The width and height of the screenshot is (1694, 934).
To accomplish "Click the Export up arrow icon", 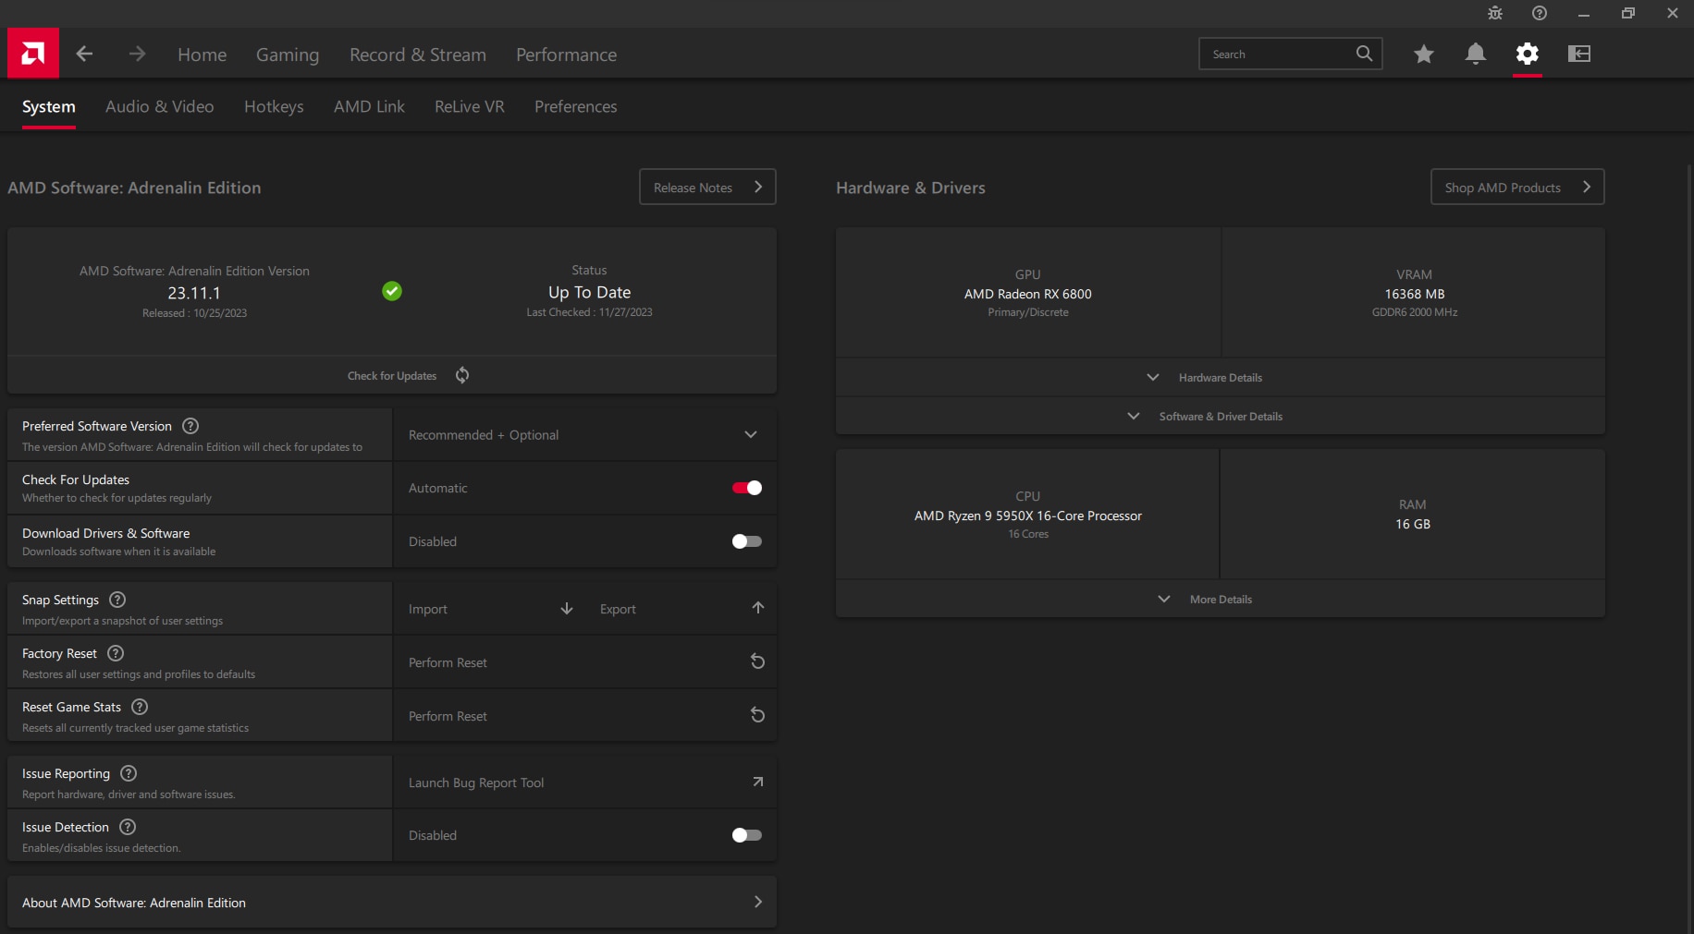I will pyautogui.click(x=758, y=608).
